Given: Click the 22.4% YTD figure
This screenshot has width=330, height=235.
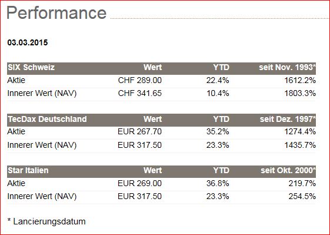Looking at the screenshot, I should [218, 80].
